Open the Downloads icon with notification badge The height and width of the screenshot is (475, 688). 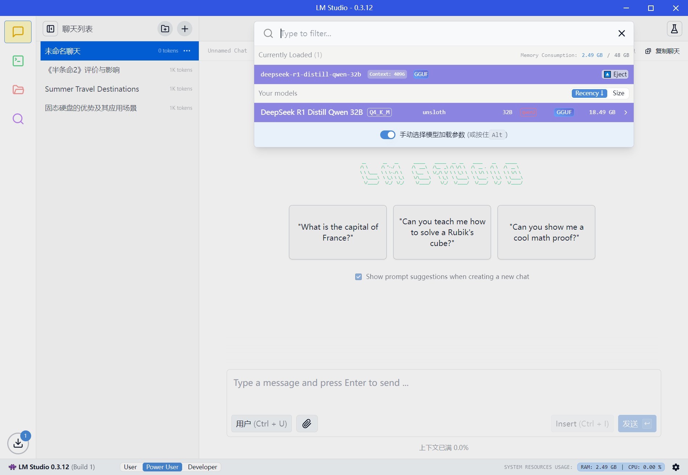(x=18, y=443)
